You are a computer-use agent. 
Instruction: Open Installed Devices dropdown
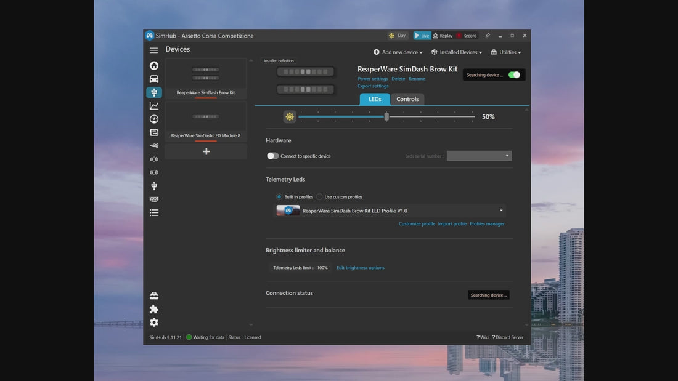point(457,52)
